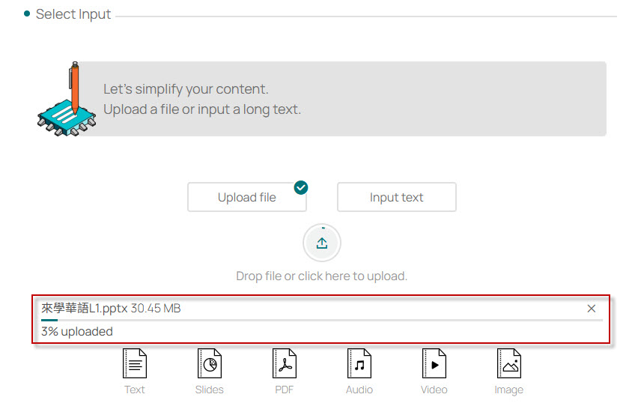Click the Select Input section heading
632x406 pixels.
click(73, 14)
